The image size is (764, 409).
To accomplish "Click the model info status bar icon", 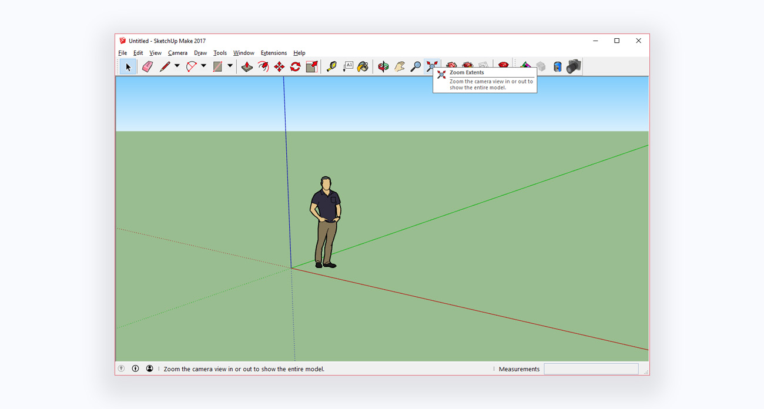I will (x=135, y=369).
